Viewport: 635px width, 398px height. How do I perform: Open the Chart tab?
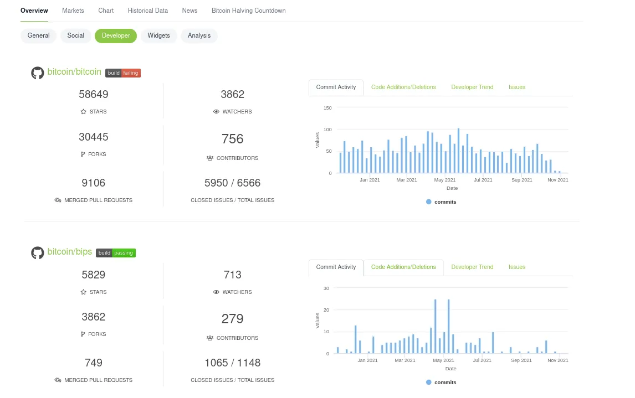pos(106,11)
